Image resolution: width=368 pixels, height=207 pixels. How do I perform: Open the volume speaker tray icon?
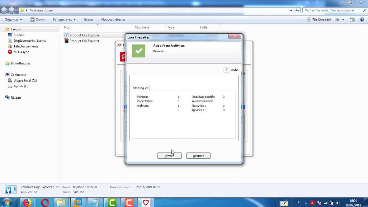coord(338,203)
